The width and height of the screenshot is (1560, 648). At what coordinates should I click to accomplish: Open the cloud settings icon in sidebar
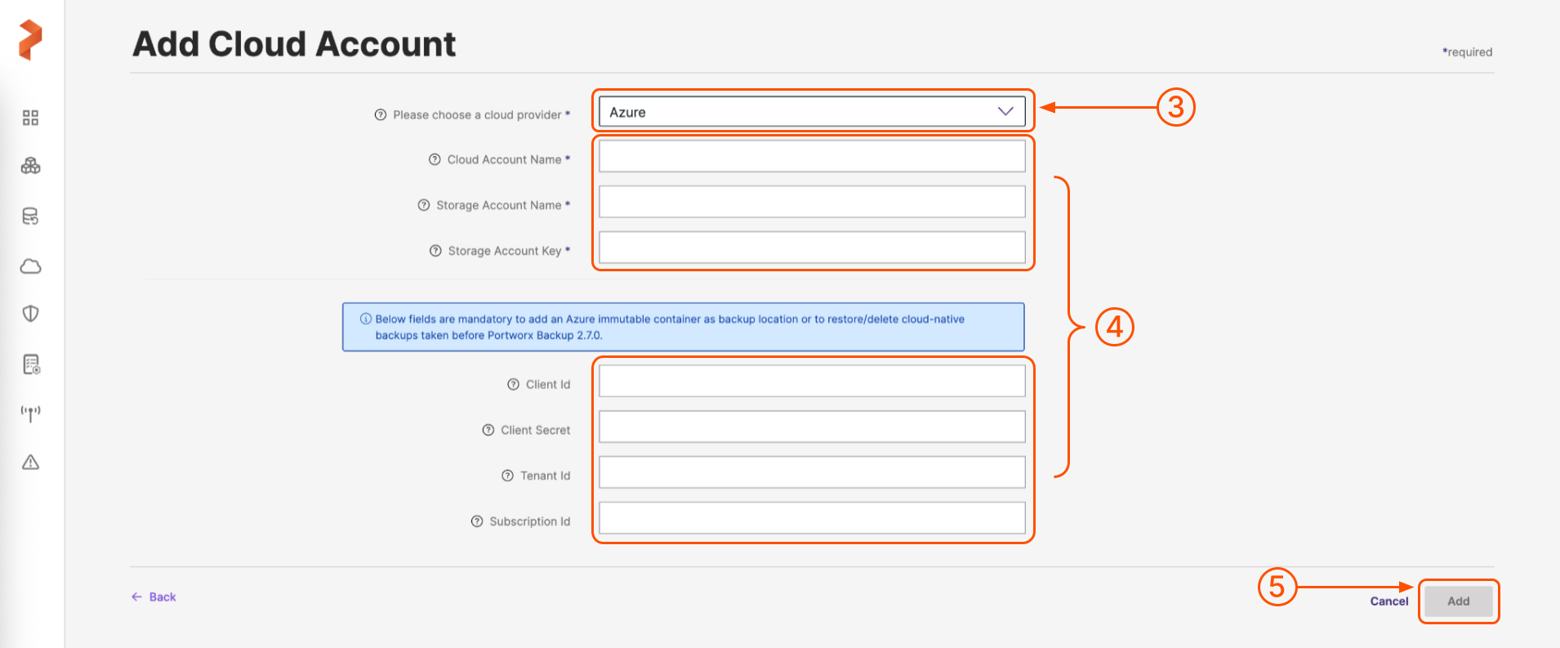click(x=30, y=266)
